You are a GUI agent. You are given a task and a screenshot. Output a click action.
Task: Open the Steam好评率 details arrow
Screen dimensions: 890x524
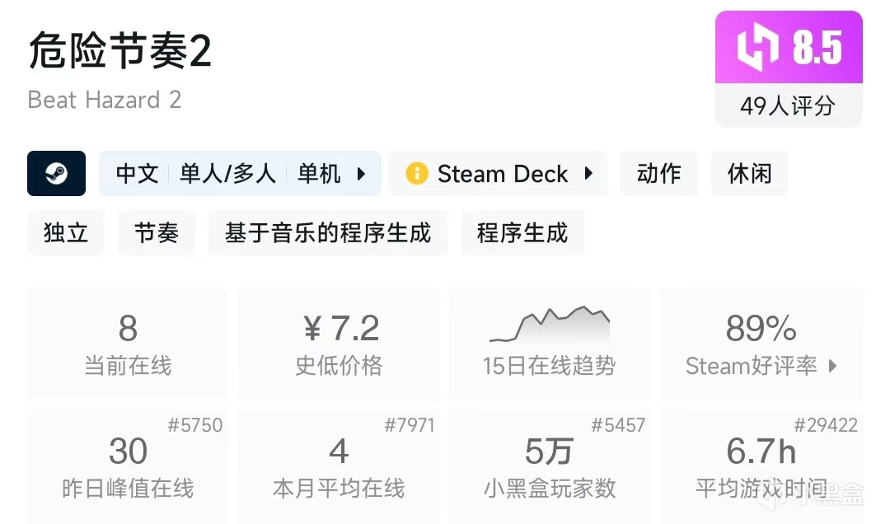pos(832,366)
